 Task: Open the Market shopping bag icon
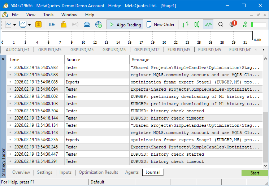coord(64,25)
